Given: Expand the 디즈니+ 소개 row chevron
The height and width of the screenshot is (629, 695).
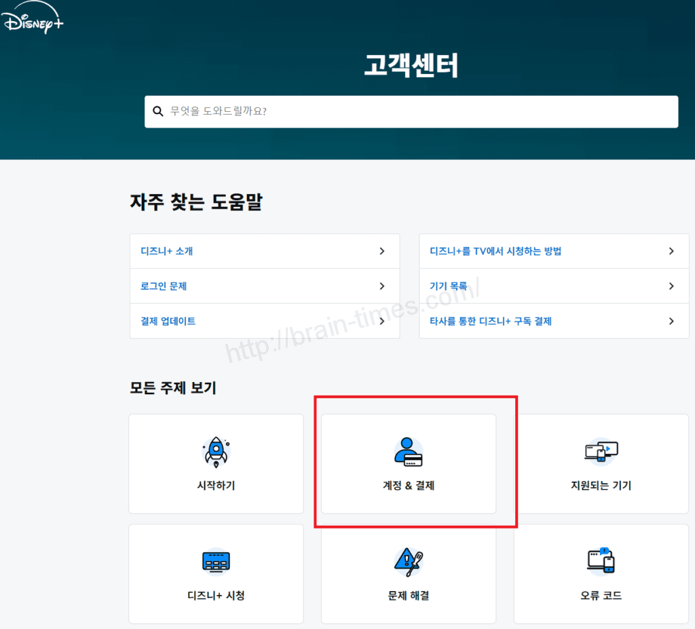Looking at the screenshot, I should pyautogui.click(x=382, y=251).
